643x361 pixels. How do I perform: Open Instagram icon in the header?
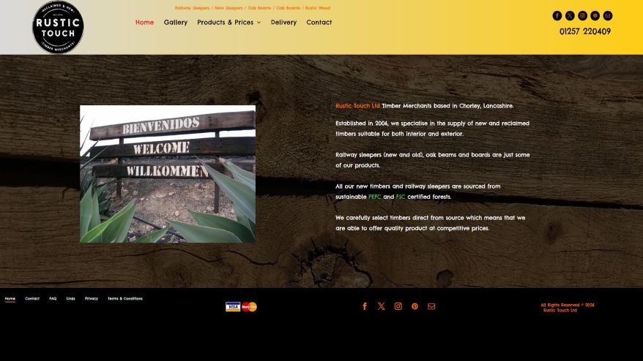coord(582,15)
